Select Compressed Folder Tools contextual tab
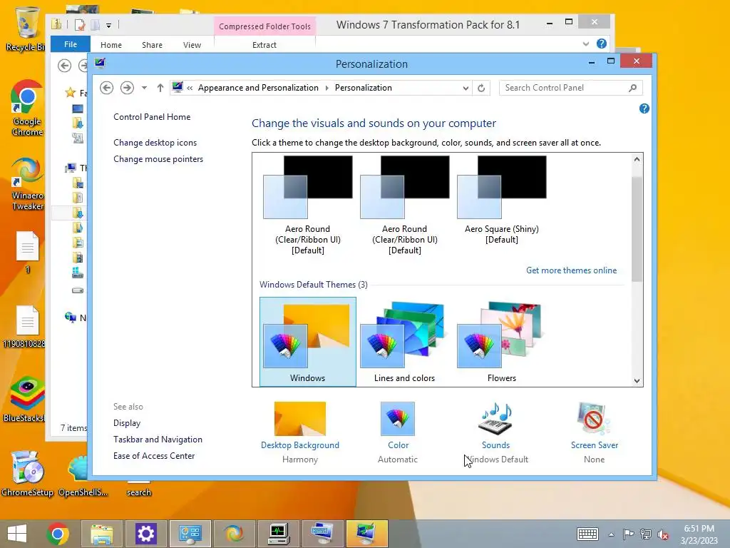The width and height of the screenshot is (730, 548). tap(264, 26)
